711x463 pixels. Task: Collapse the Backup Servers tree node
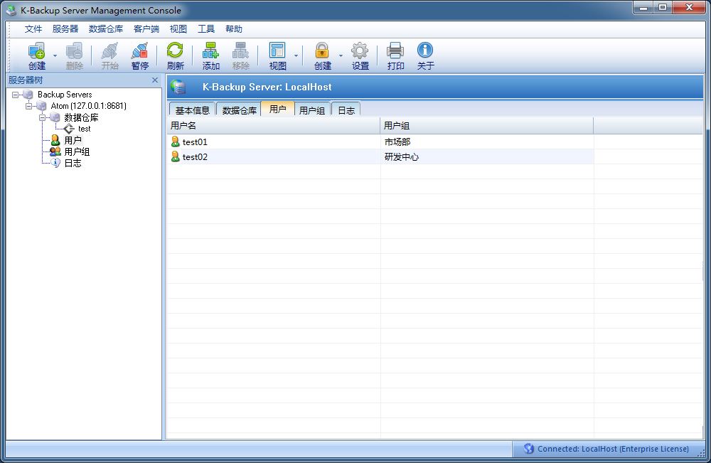(16, 95)
